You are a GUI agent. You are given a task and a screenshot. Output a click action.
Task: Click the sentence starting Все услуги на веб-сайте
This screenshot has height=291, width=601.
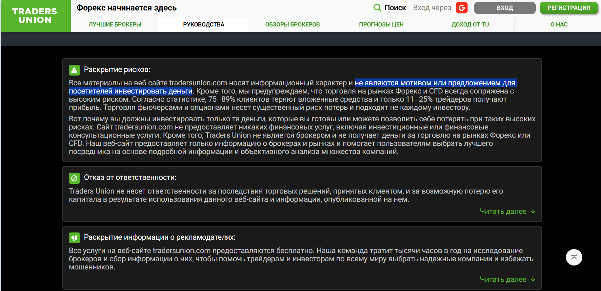tap(191, 250)
